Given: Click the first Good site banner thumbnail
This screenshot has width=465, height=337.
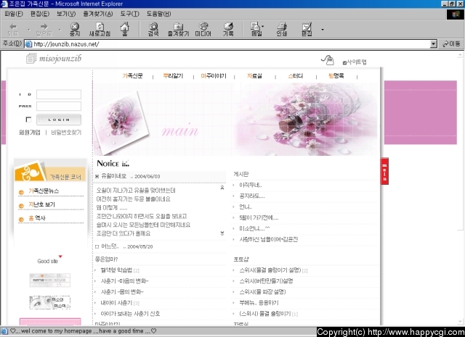Looking at the screenshot, I should coord(50,280).
